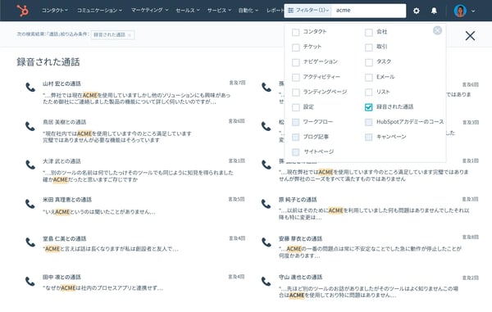This screenshot has height=312, width=492.
Task: Check the 会社 filter checkbox
Action: (369, 32)
